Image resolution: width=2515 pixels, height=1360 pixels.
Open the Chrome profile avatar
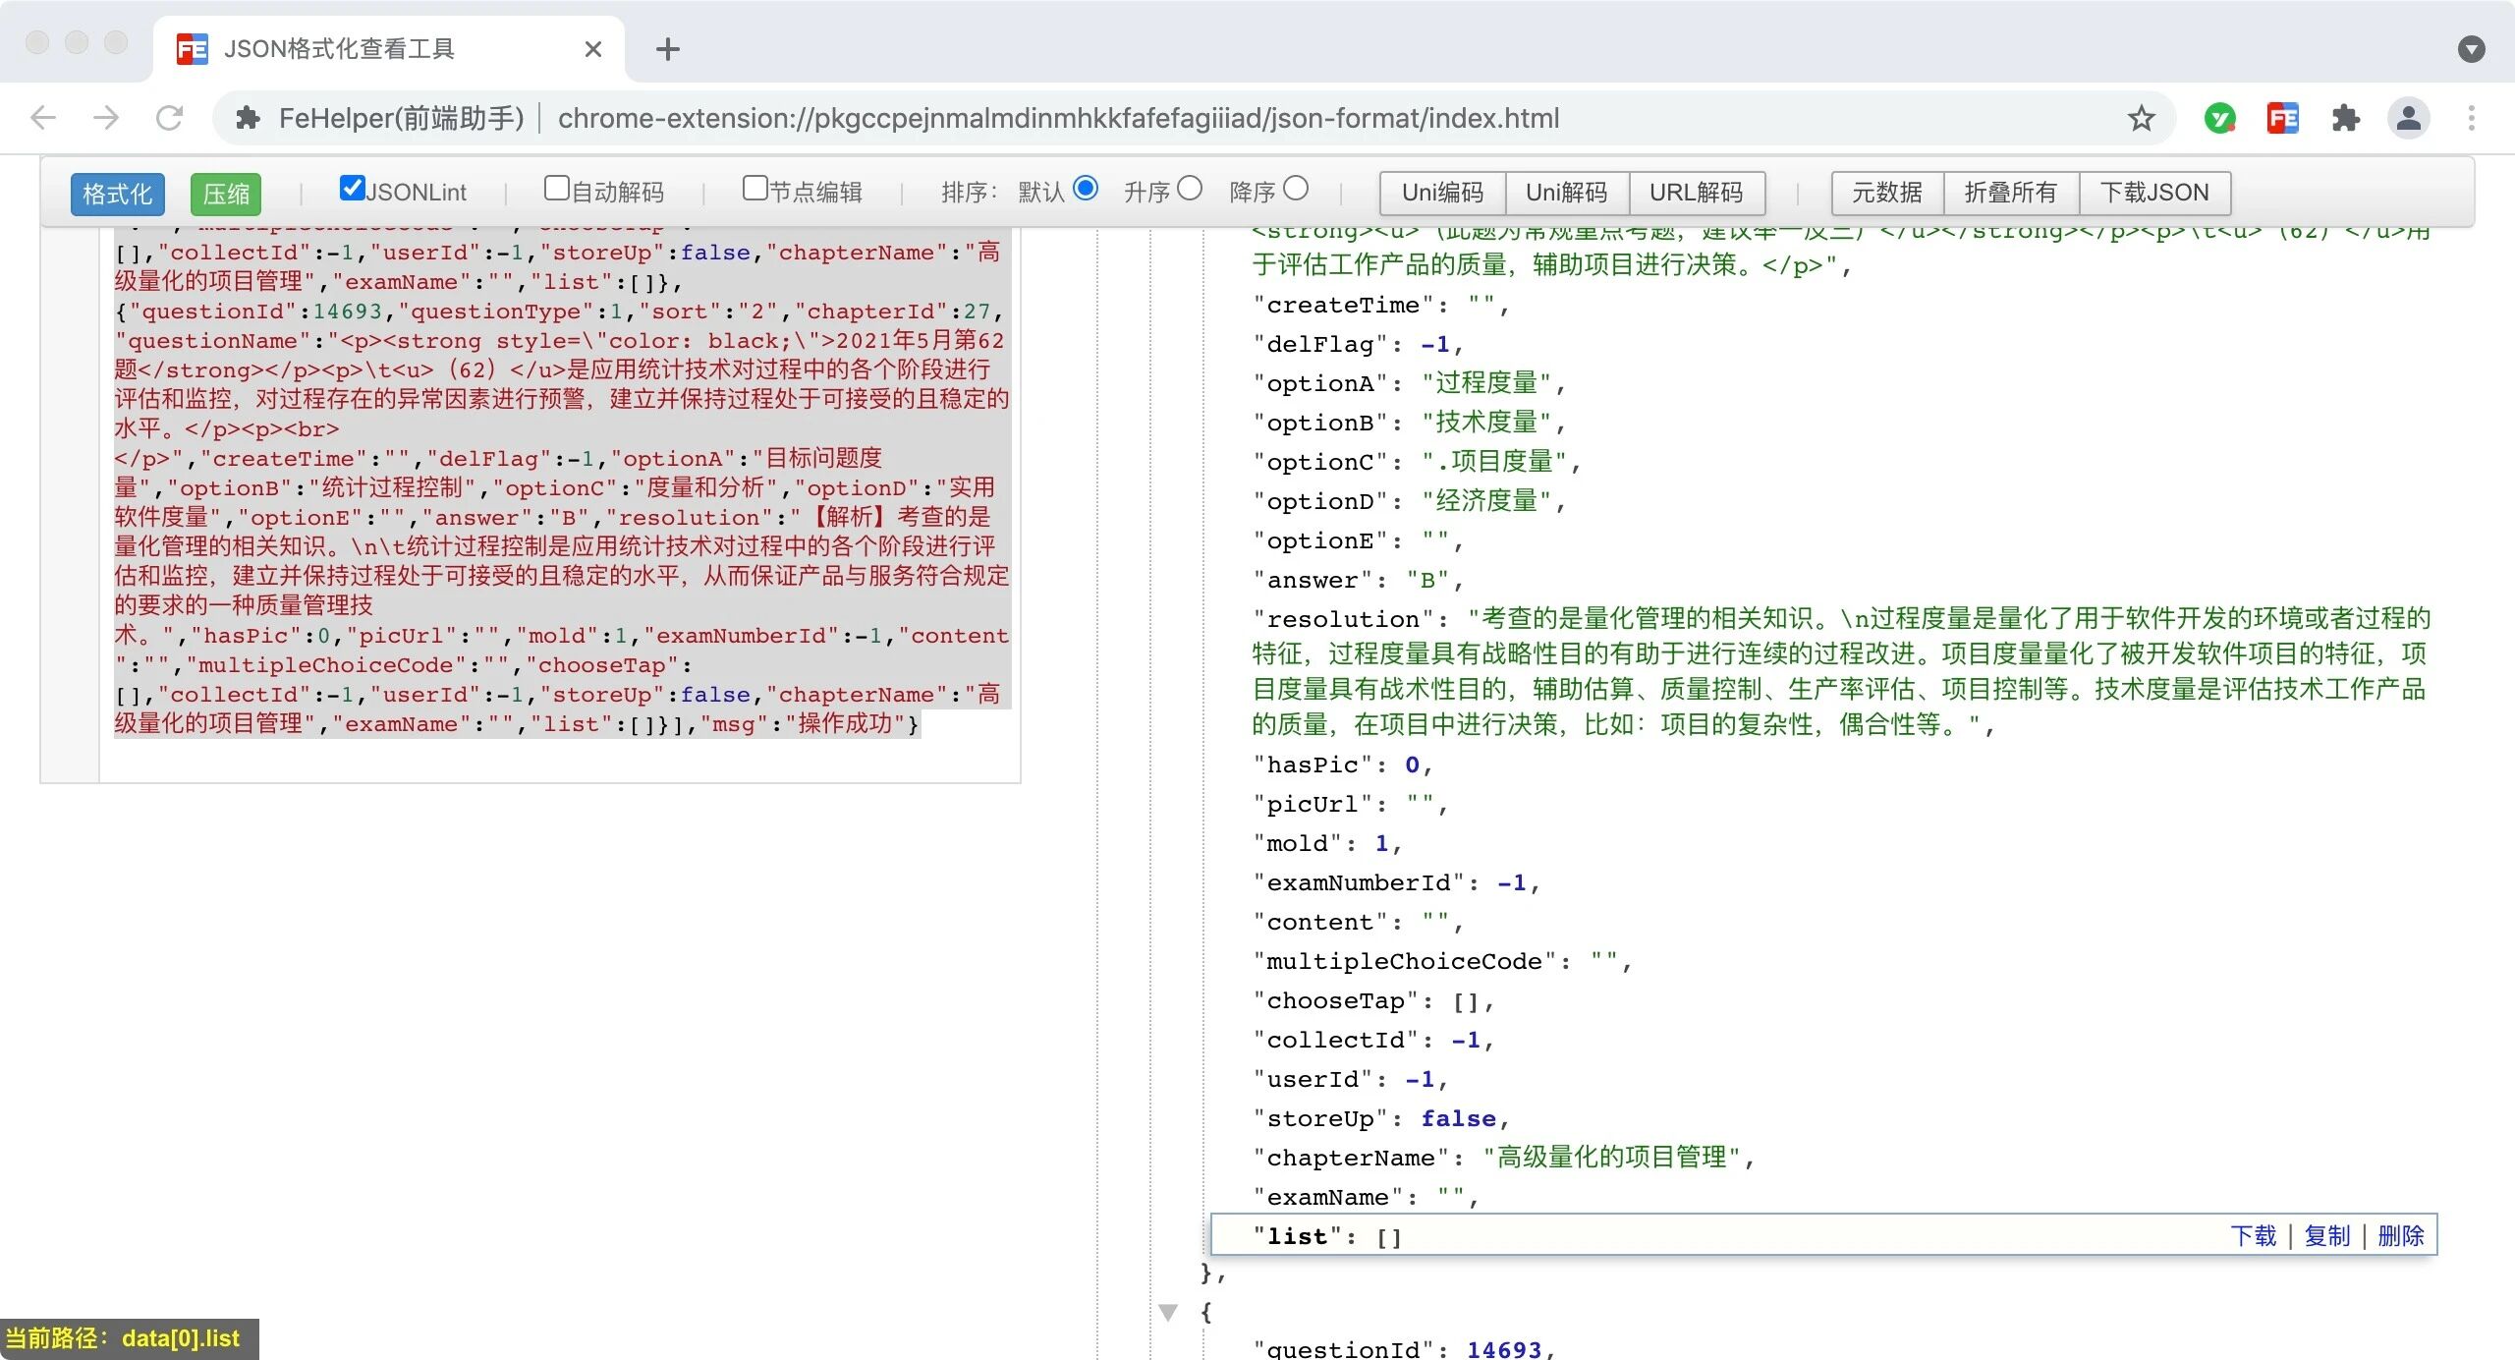(x=2408, y=119)
